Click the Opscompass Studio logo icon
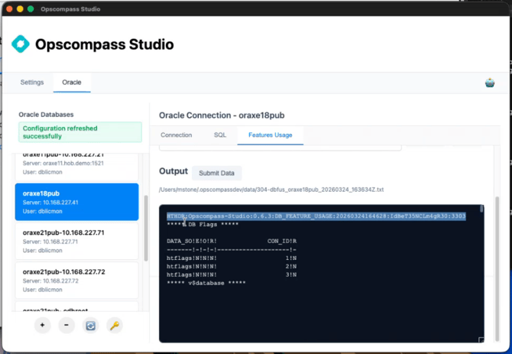The height and width of the screenshot is (354, 512). pos(21,44)
